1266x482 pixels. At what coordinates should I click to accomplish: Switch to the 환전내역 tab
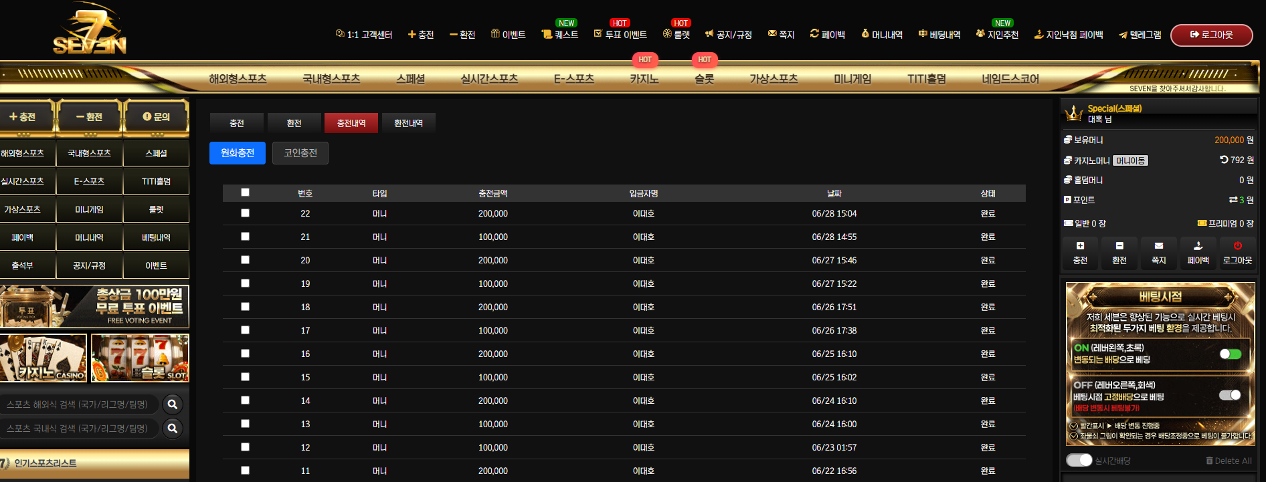[x=408, y=123]
